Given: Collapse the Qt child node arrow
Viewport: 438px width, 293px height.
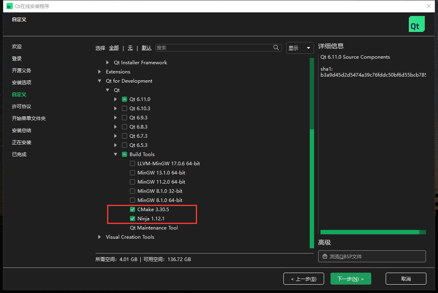Looking at the screenshot, I should (x=108, y=90).
